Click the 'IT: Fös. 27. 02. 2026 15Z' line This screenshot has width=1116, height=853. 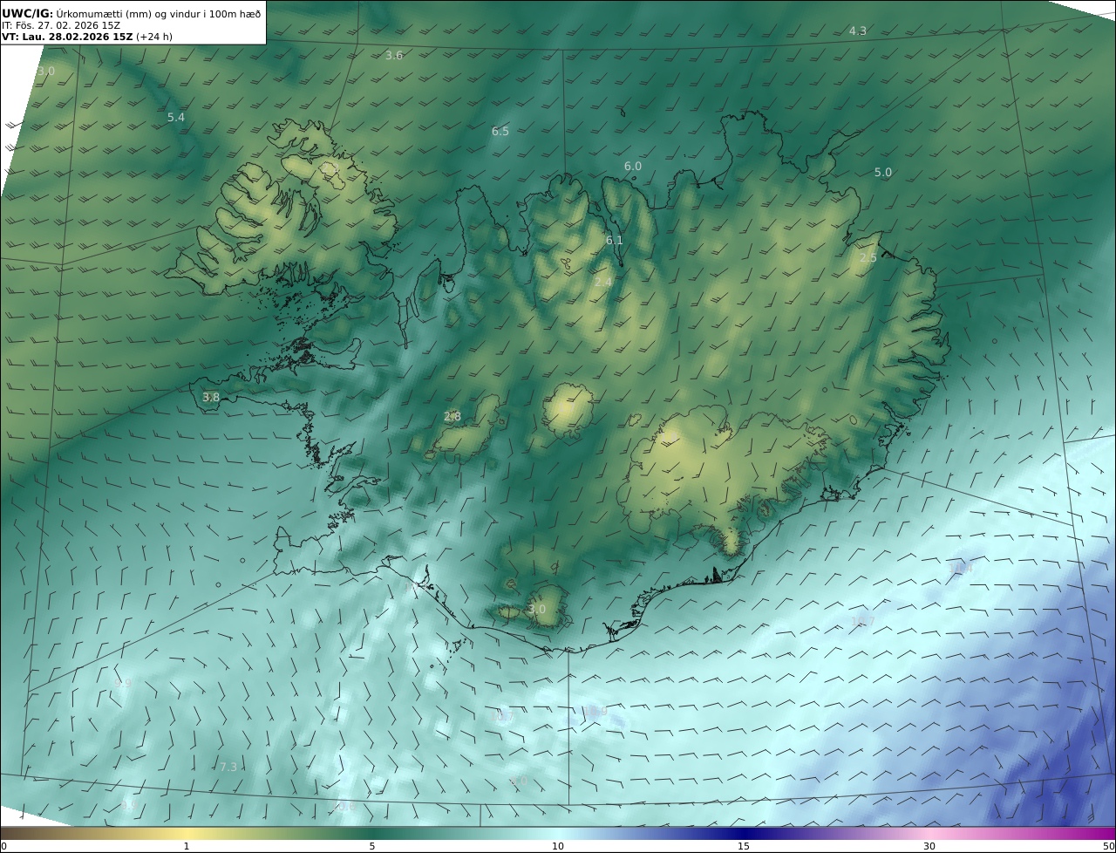coord(60,25)
